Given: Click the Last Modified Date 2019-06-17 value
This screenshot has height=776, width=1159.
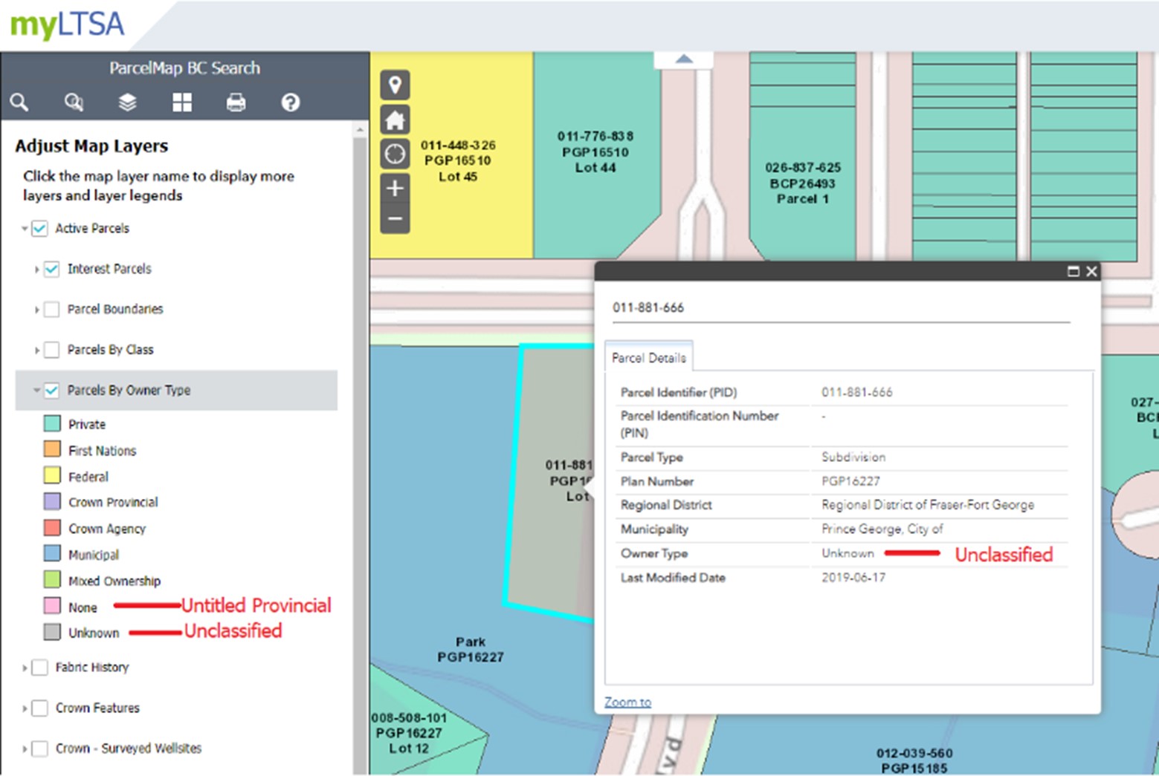Looking at the screenshot, I should click(x=853, y=578).
